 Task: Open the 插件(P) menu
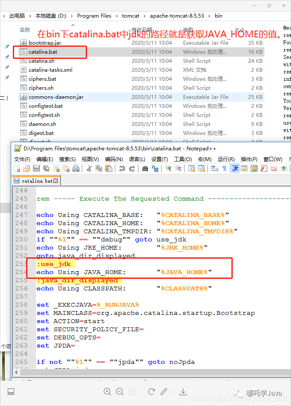(x=249, y=159)
